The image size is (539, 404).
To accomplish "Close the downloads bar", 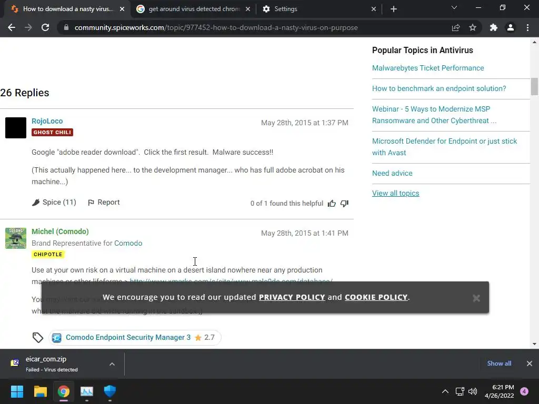I will (530, 363).
